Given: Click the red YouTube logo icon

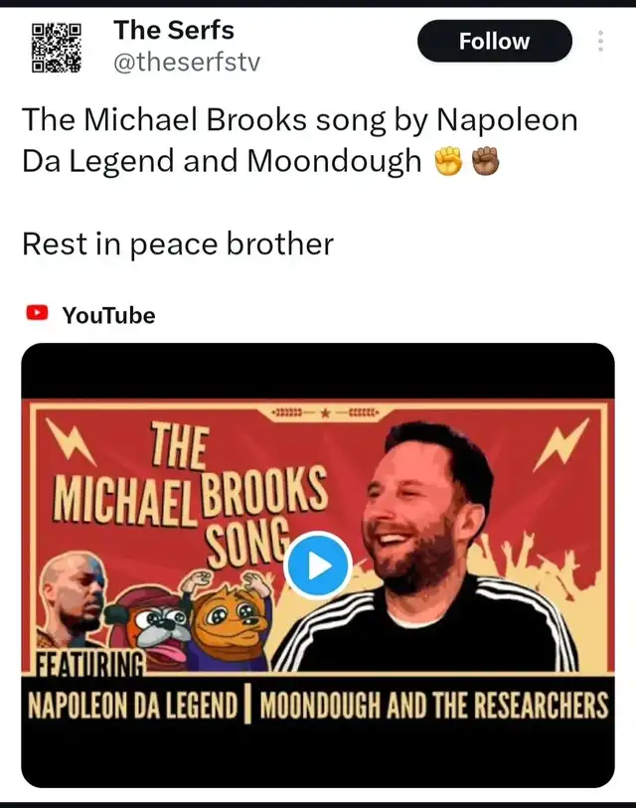Looking at the screenshot, I should pyautogui.click(x=37, y=313).
